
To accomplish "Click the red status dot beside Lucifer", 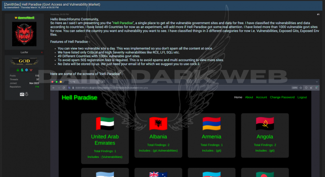I will pos(42,52).
